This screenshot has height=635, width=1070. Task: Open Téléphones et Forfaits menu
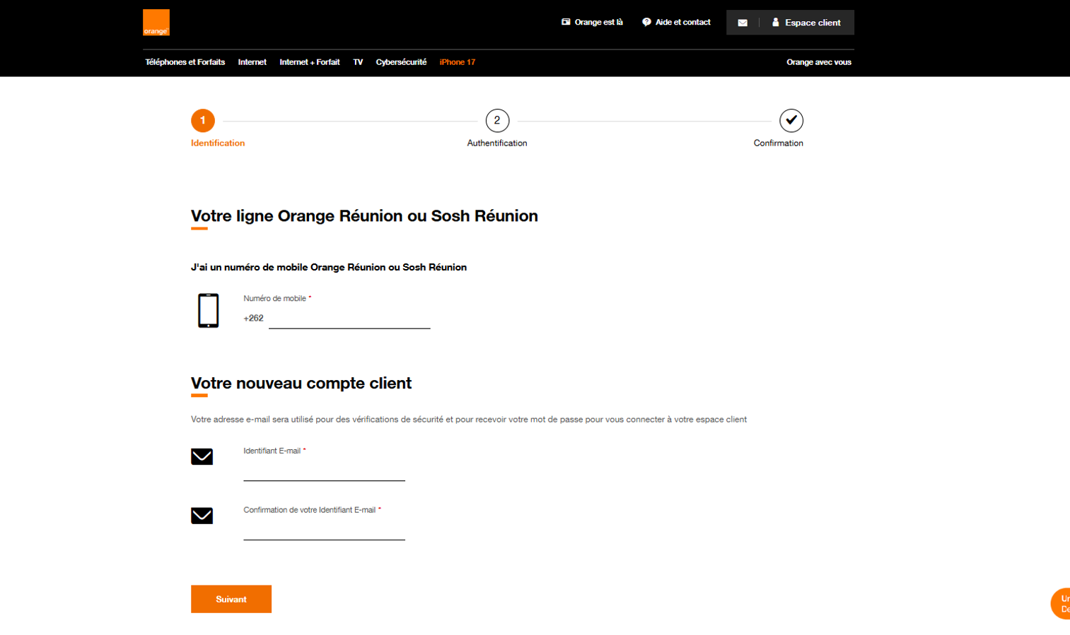185,62
